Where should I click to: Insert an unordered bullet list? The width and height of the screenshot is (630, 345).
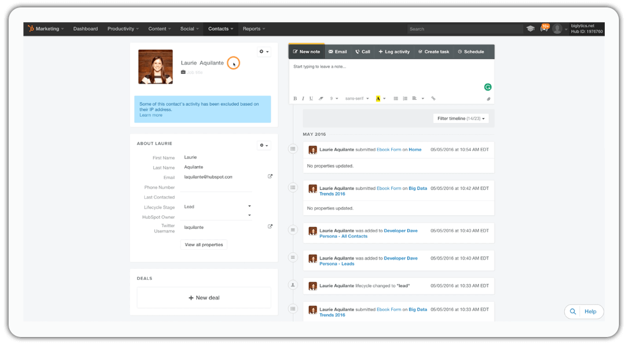(x=396, y=98)
